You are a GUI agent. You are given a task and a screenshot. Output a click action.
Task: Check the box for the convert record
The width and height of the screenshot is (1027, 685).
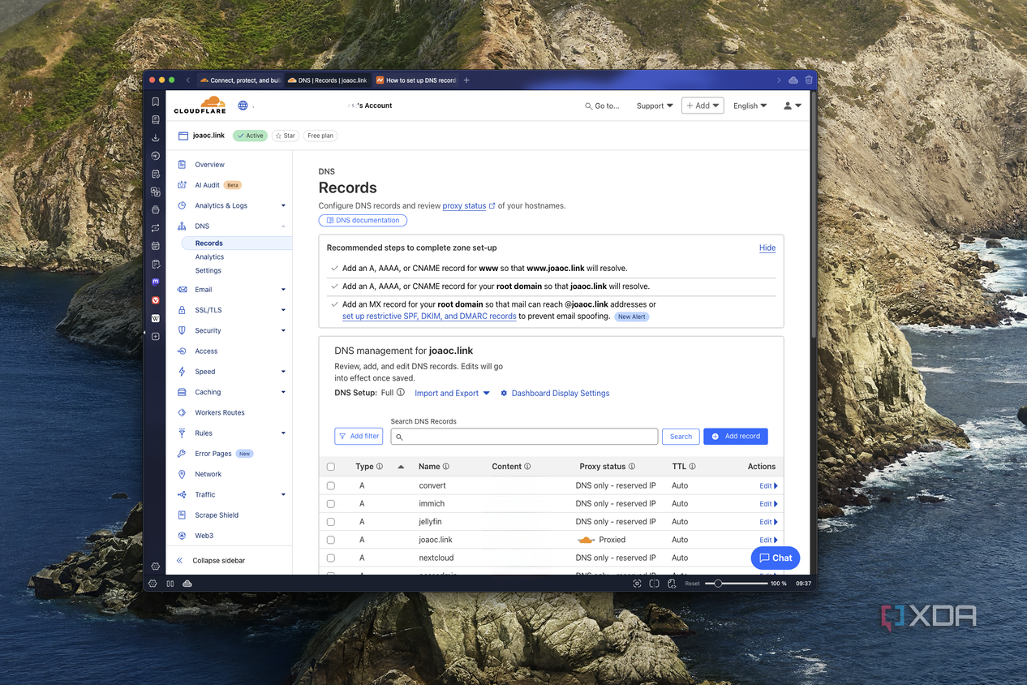330,485
